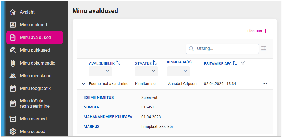
Task: Click the filter funnel icon for Esitamise aeg
Action: coord(243,63)
